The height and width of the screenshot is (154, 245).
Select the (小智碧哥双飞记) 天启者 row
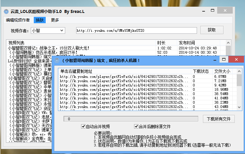click(x=29, y=78)
